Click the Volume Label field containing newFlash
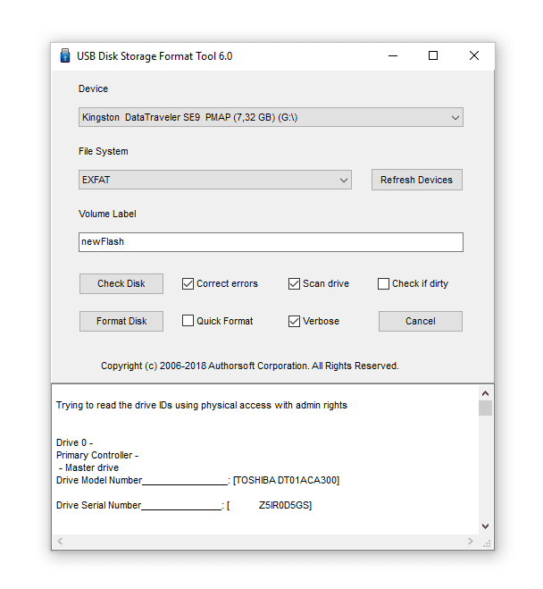543x589 pixels. (x=271, y=242)
